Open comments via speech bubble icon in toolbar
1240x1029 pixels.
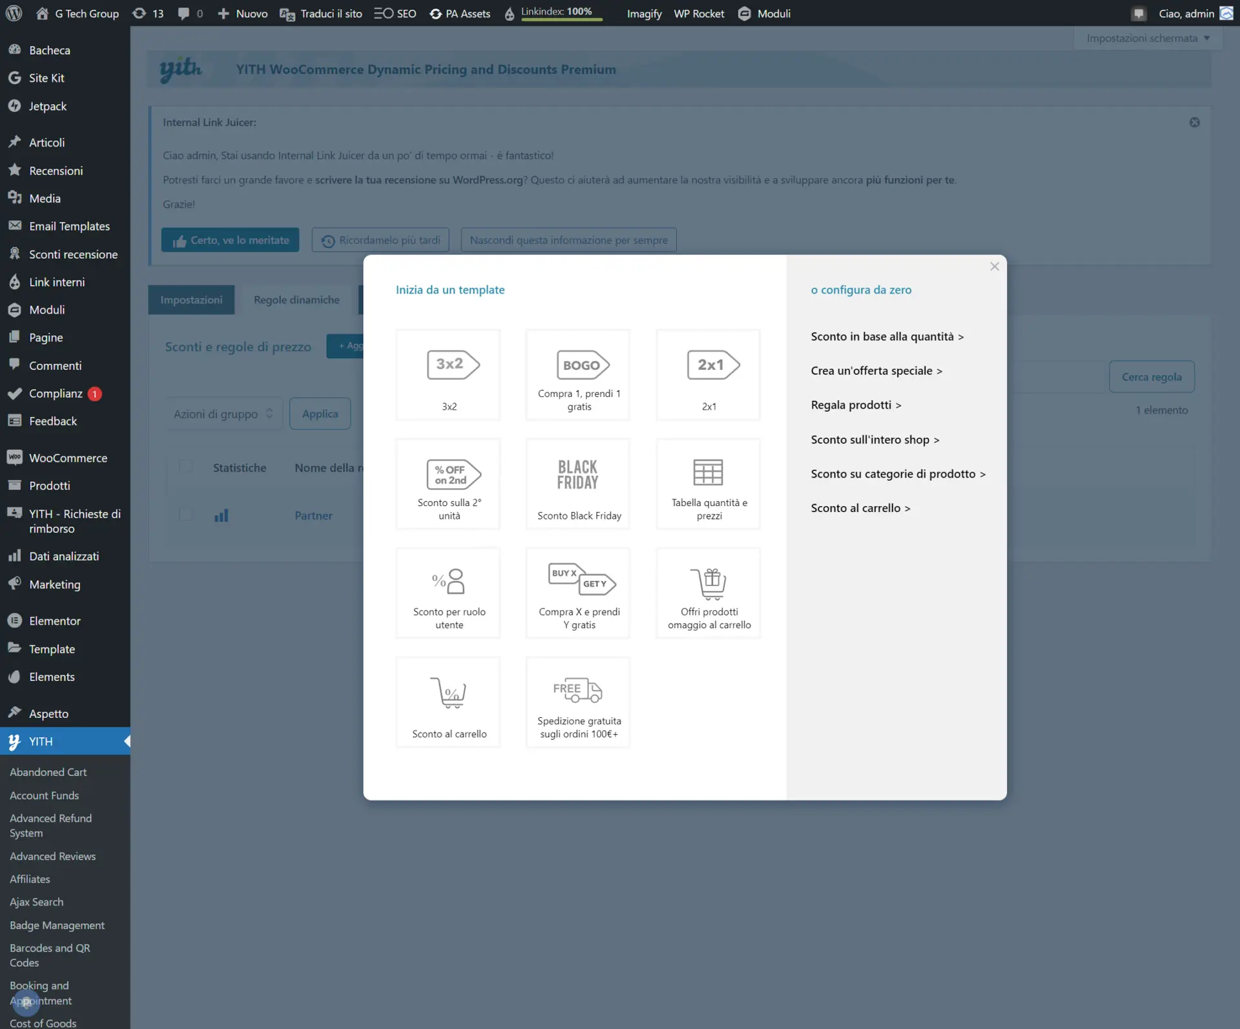(x=184, y=13)
